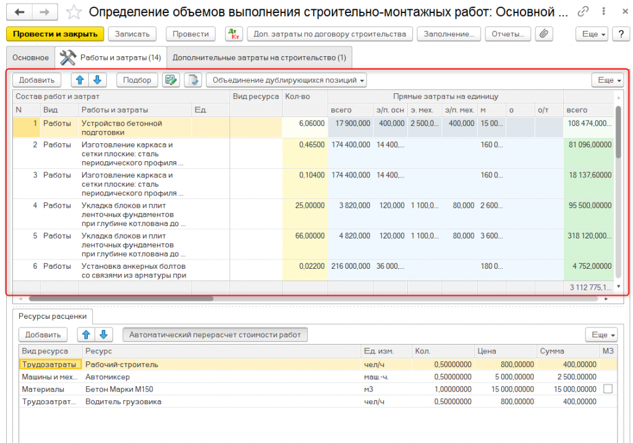Open the top toolbar Еще menu
The height and width of the screenshot is (443, 633).
pos(592,34)
